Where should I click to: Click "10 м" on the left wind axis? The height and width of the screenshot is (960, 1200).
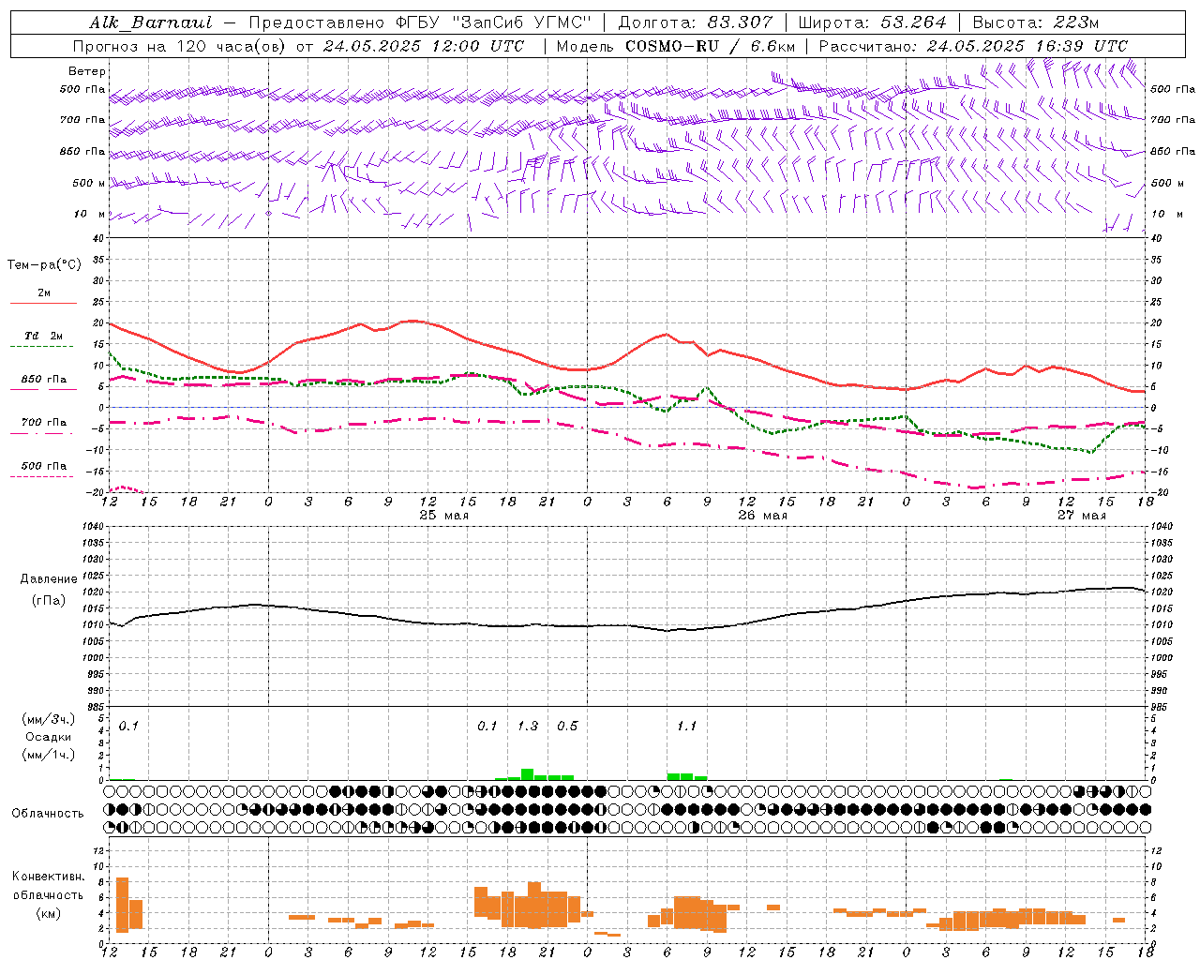(x=90, y=214)
